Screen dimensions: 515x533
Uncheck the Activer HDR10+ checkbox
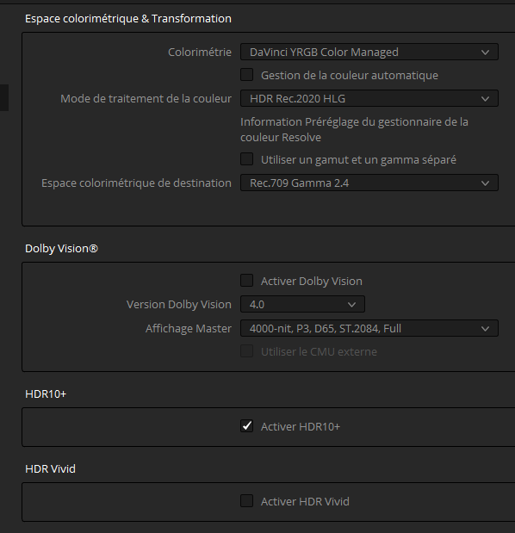(x=247, y=426)
